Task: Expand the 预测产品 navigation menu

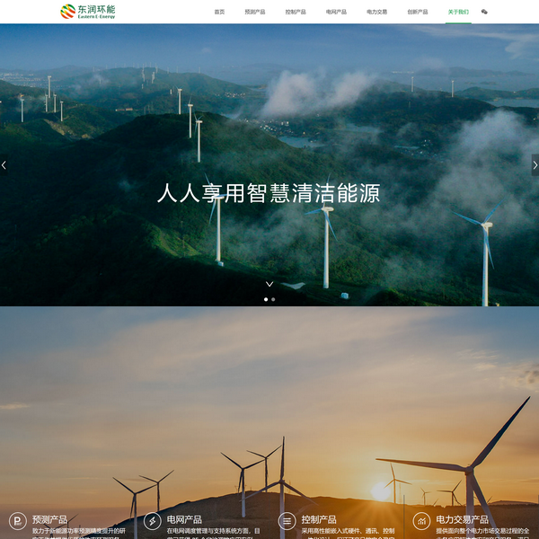Action: [x=255, y=12]
